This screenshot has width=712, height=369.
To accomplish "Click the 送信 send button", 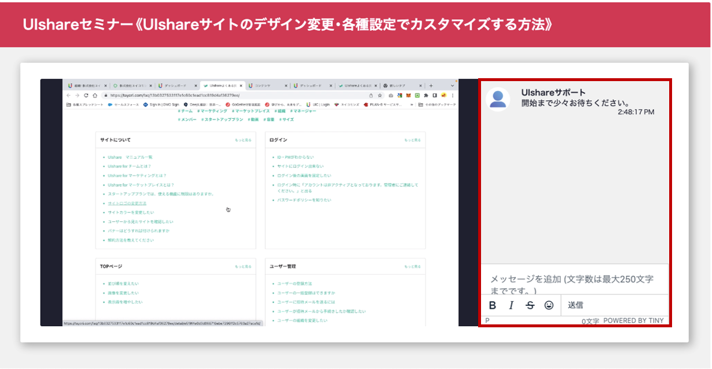I will point(575,305).
